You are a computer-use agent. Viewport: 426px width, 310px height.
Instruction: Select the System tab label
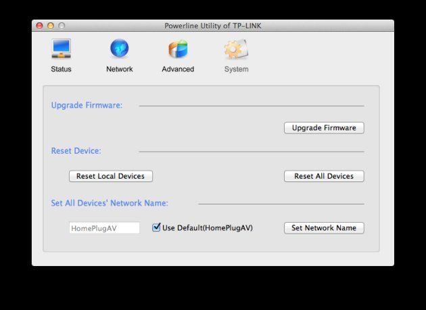pyautogui.click(x=237, y=69)
